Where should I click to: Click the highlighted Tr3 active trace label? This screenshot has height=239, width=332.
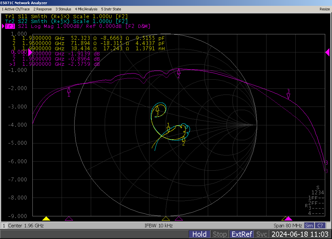[x=10, y=26]
